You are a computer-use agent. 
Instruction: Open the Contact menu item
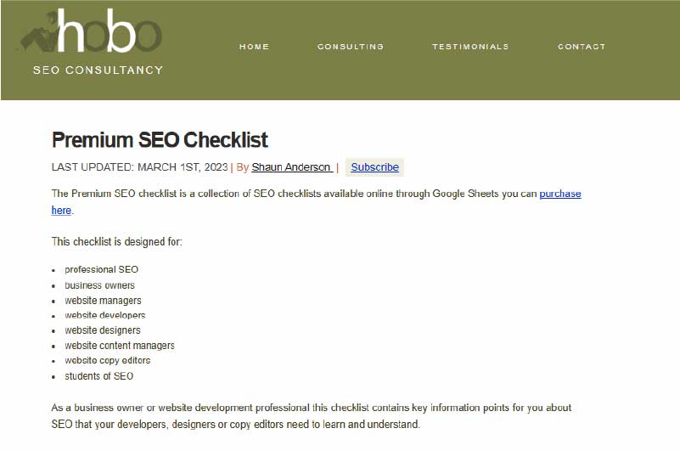click(x=582, y=47)
